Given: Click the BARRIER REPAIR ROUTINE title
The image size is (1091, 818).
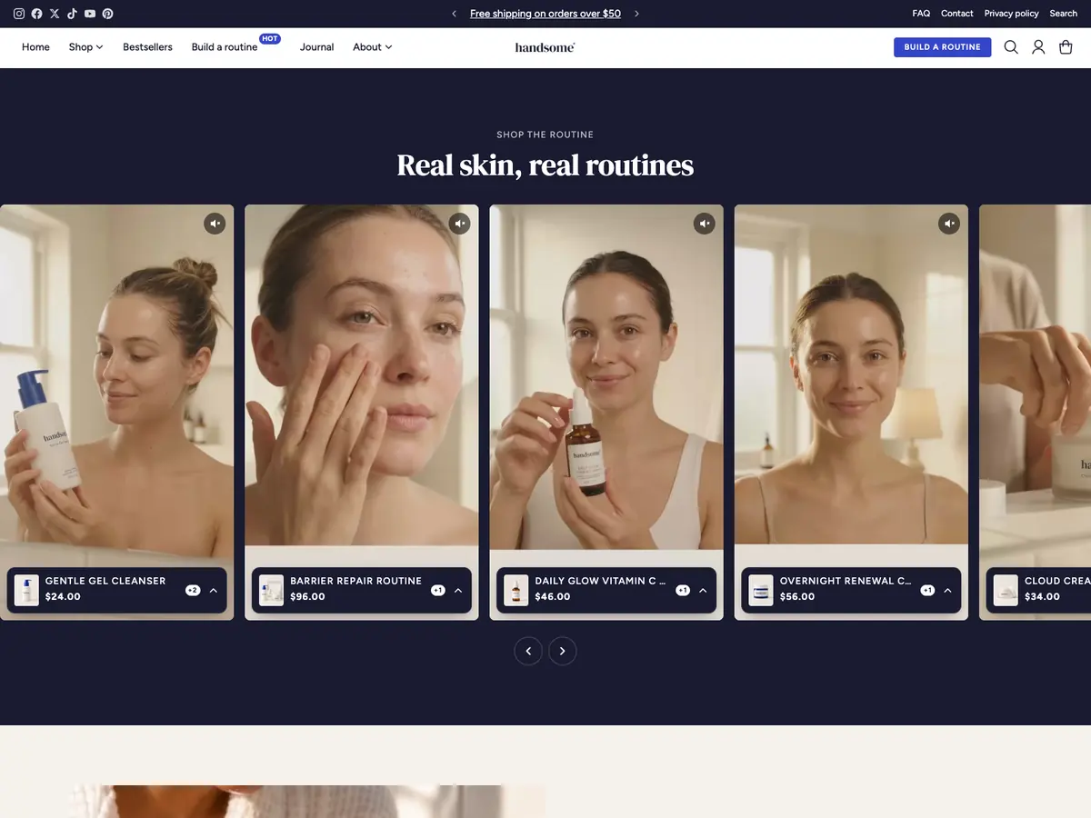Looking at the screenshot, I should pos(355,581).
